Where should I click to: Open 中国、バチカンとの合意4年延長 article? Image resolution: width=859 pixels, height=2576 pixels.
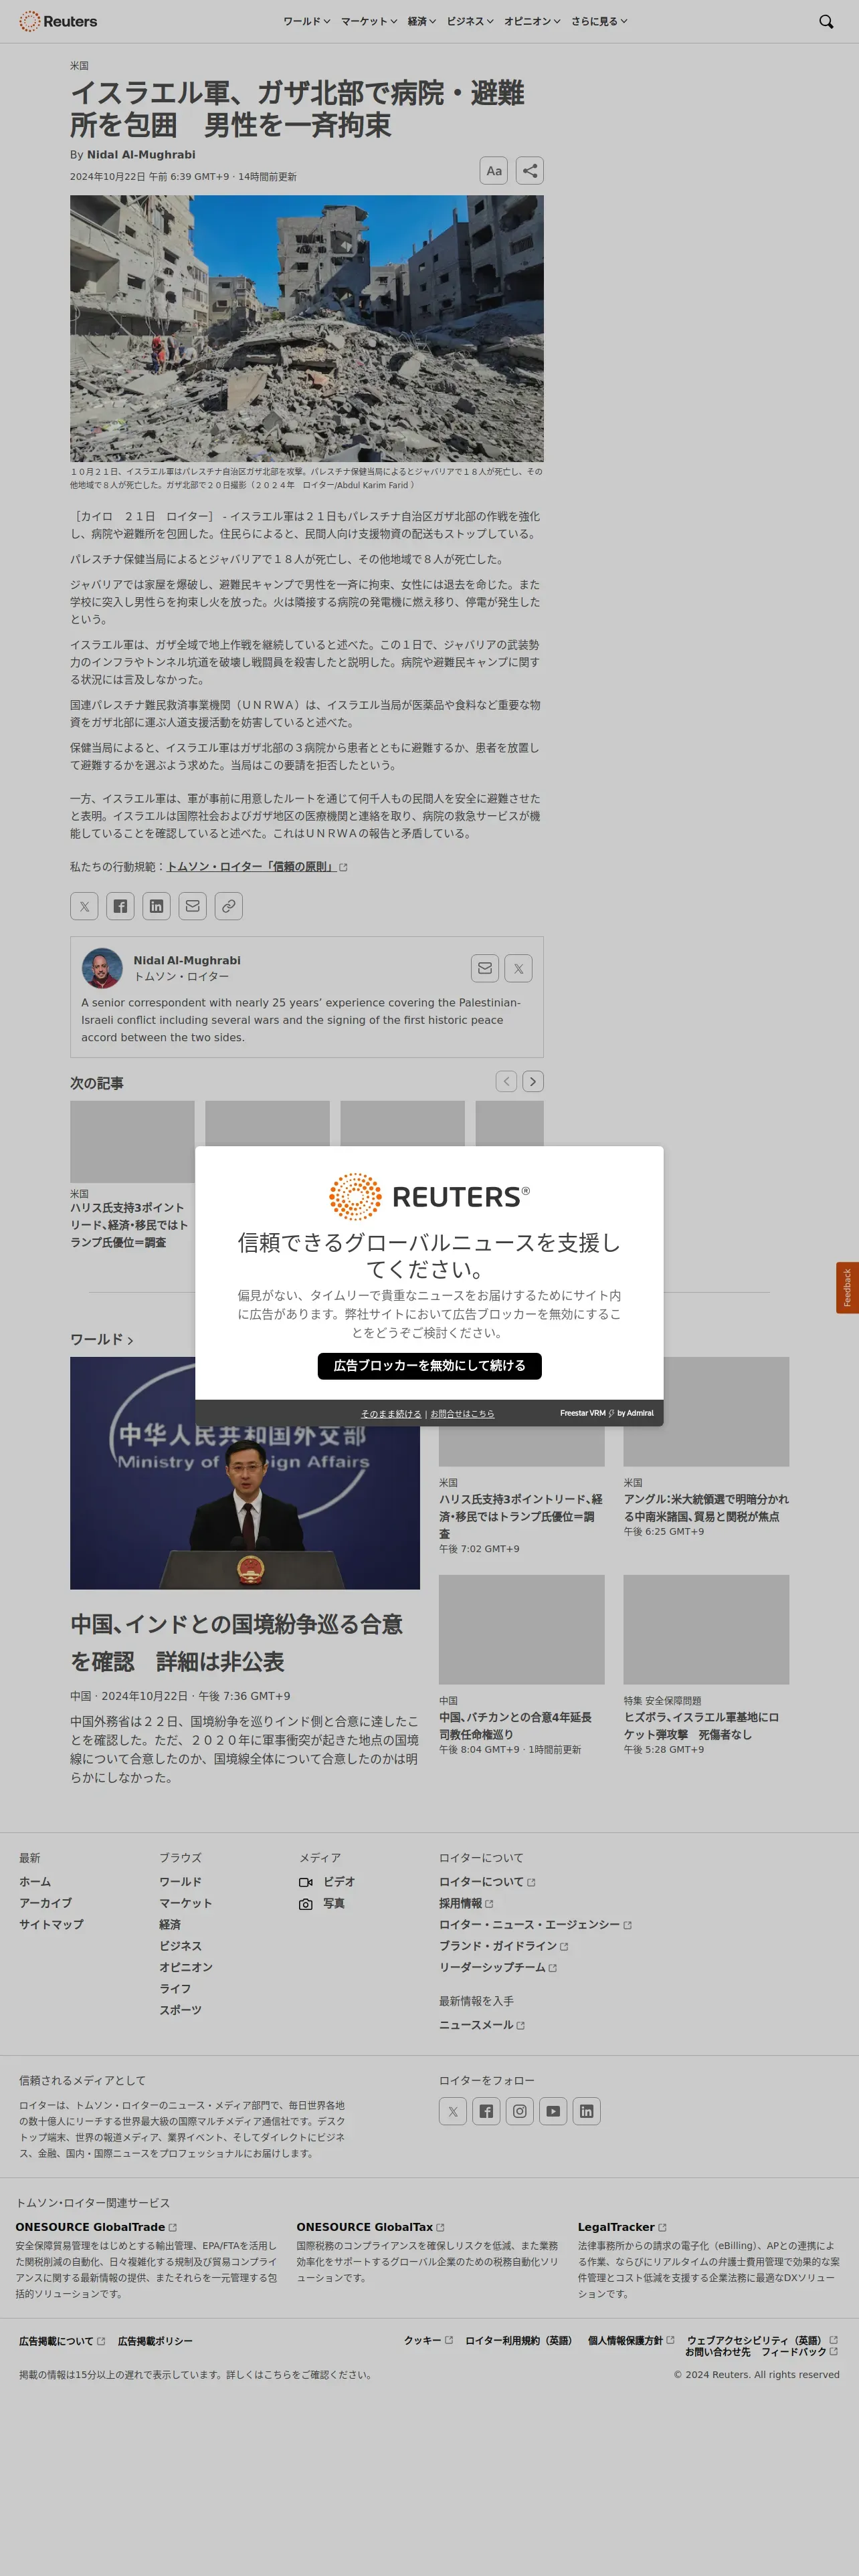[515, 1725]
